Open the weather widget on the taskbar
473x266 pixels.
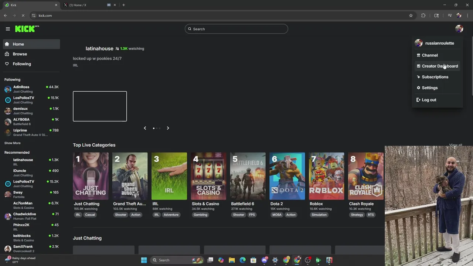pyautogui.click(x=20, y=260)
